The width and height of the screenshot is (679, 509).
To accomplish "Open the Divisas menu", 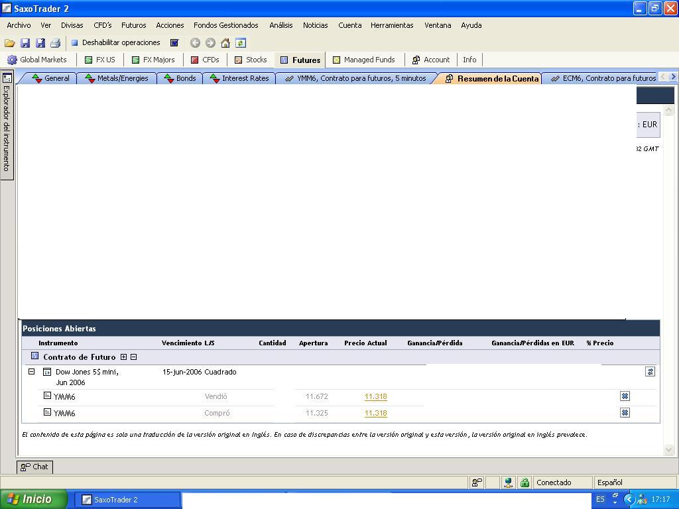I will coord(72,25).
